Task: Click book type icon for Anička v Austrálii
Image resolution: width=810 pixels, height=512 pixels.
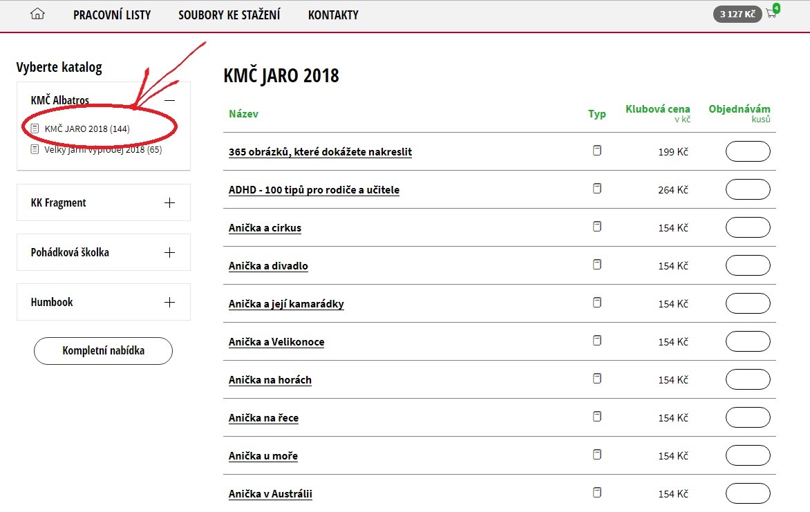Action: [596, 493]
